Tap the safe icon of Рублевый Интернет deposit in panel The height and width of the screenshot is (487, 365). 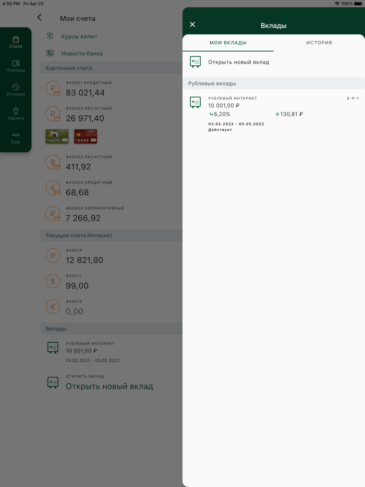(x=196, y=102)
